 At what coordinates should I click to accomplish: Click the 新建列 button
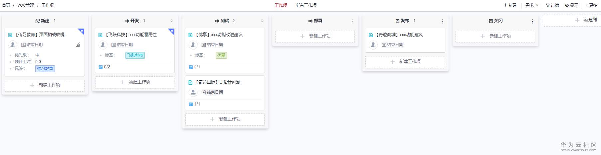(587, 20)
